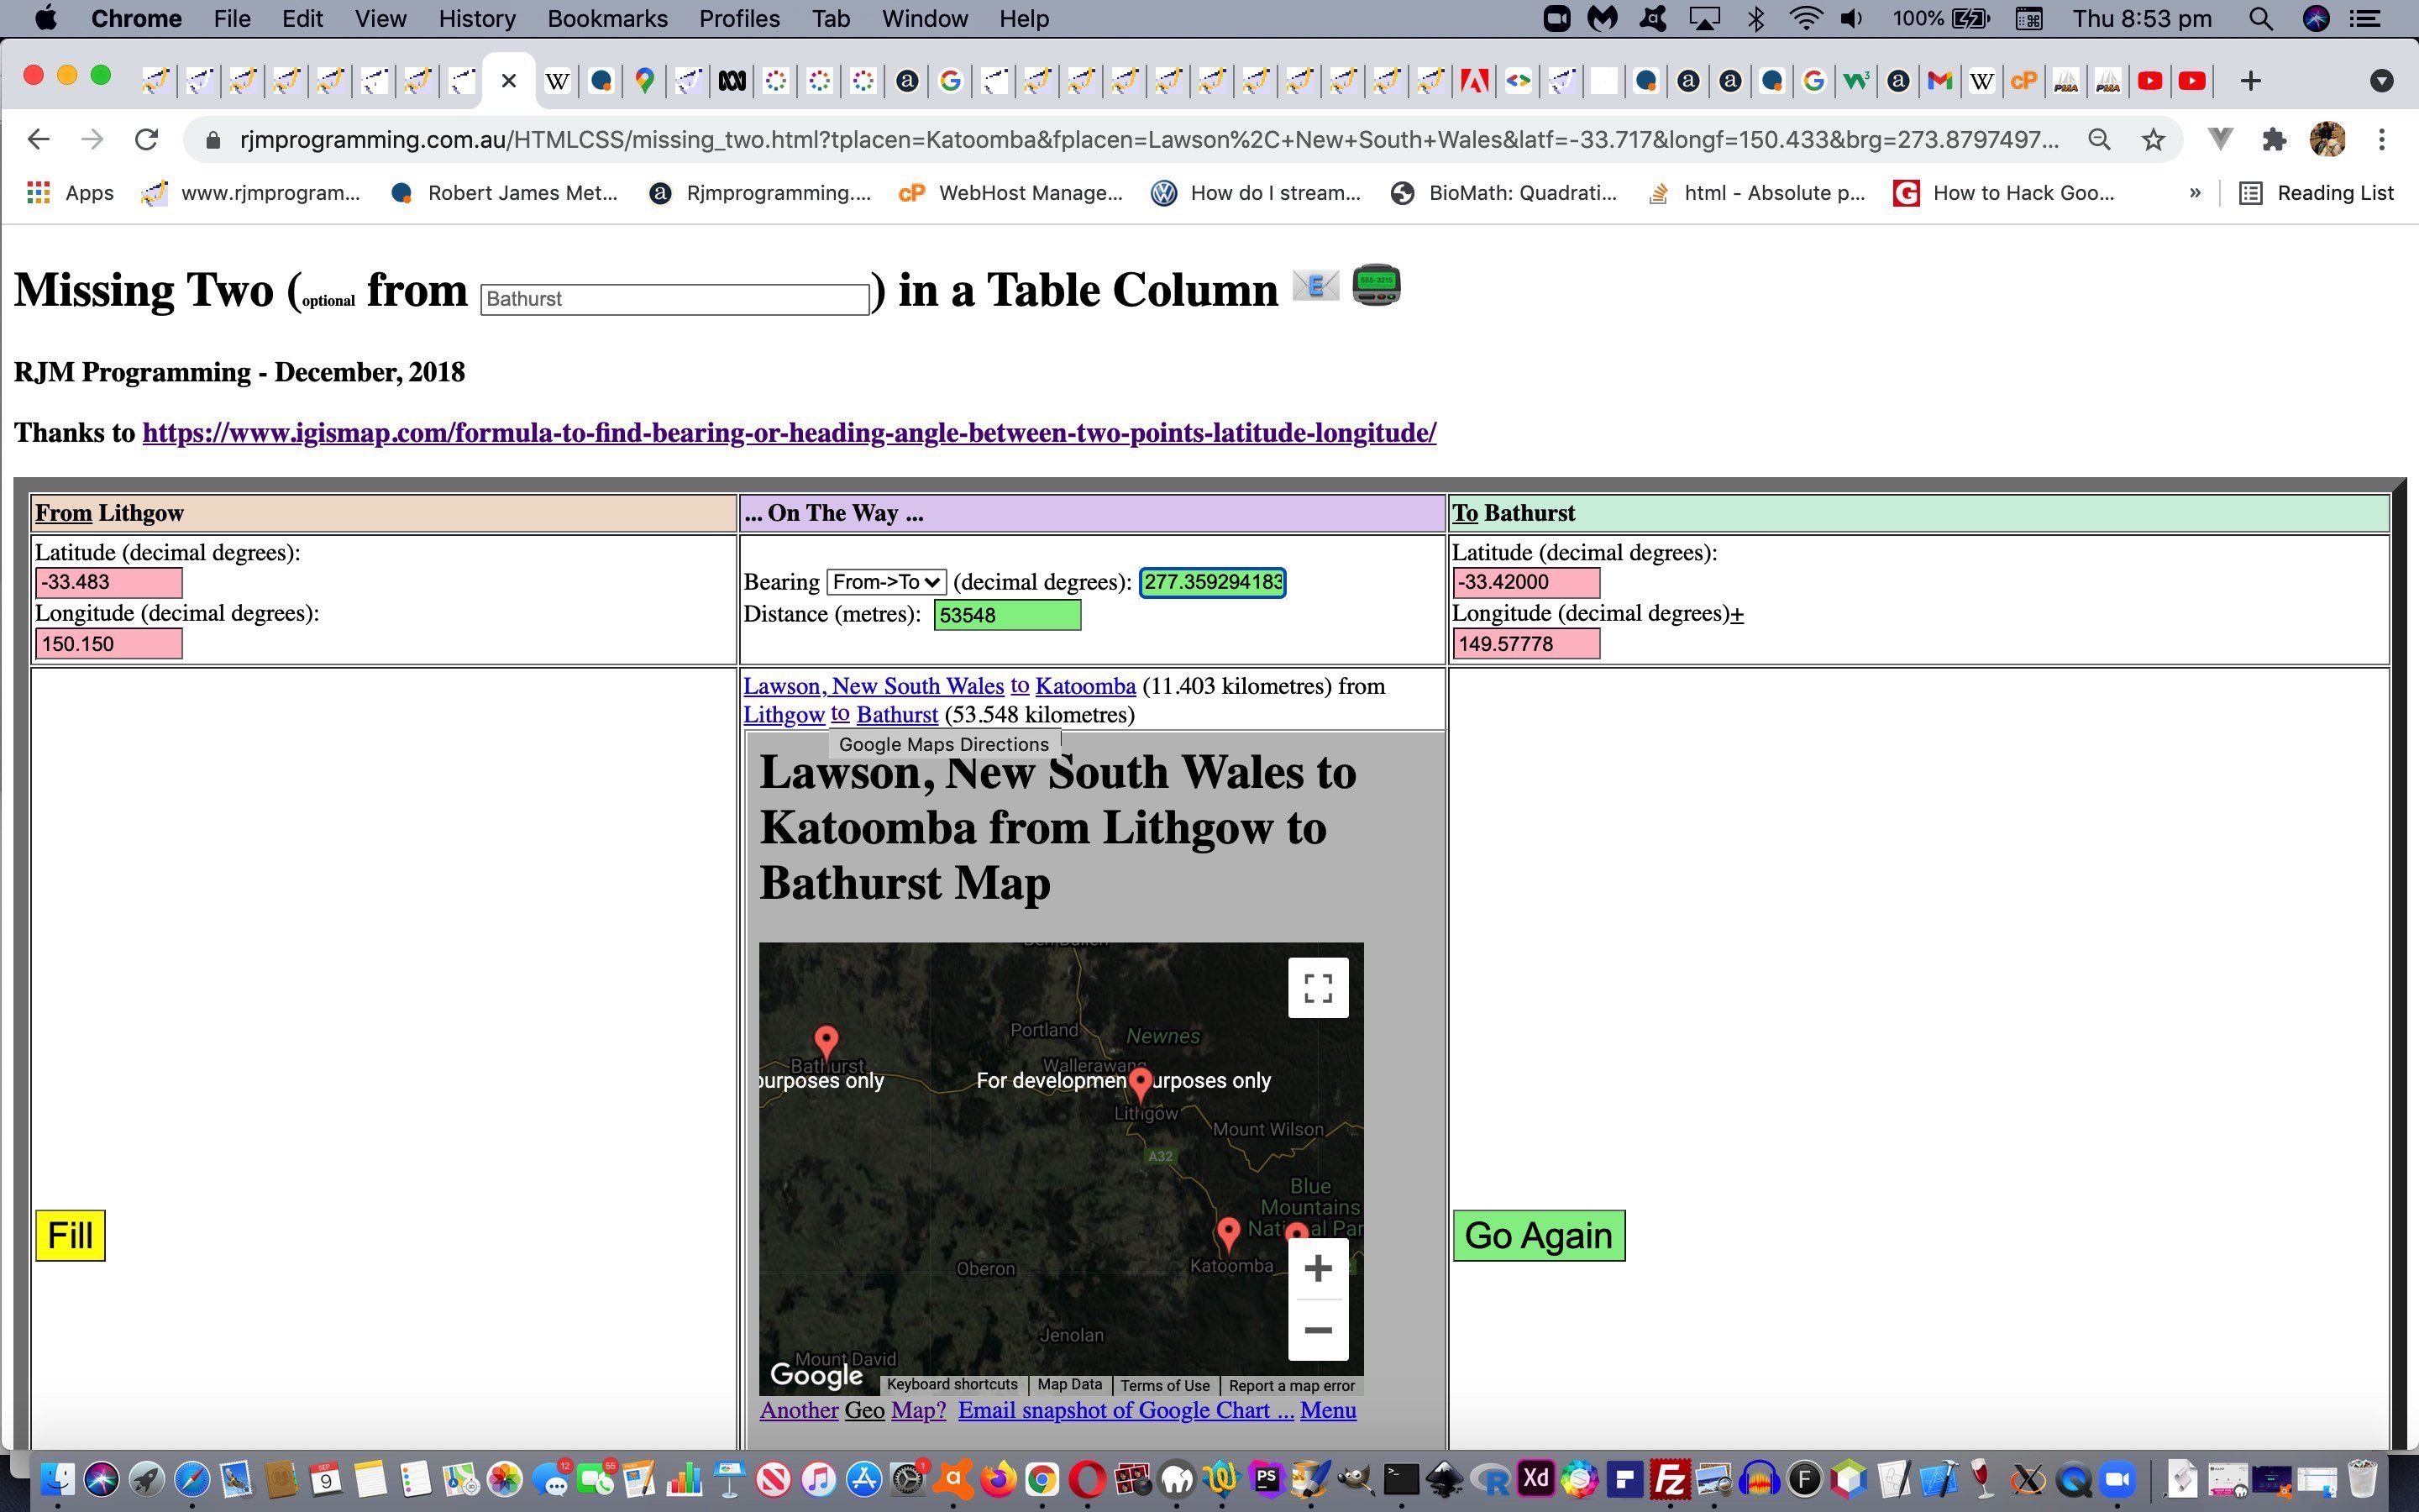
Task: Click the fullscreen expand icon on the map
Action: pos(1319,986)
